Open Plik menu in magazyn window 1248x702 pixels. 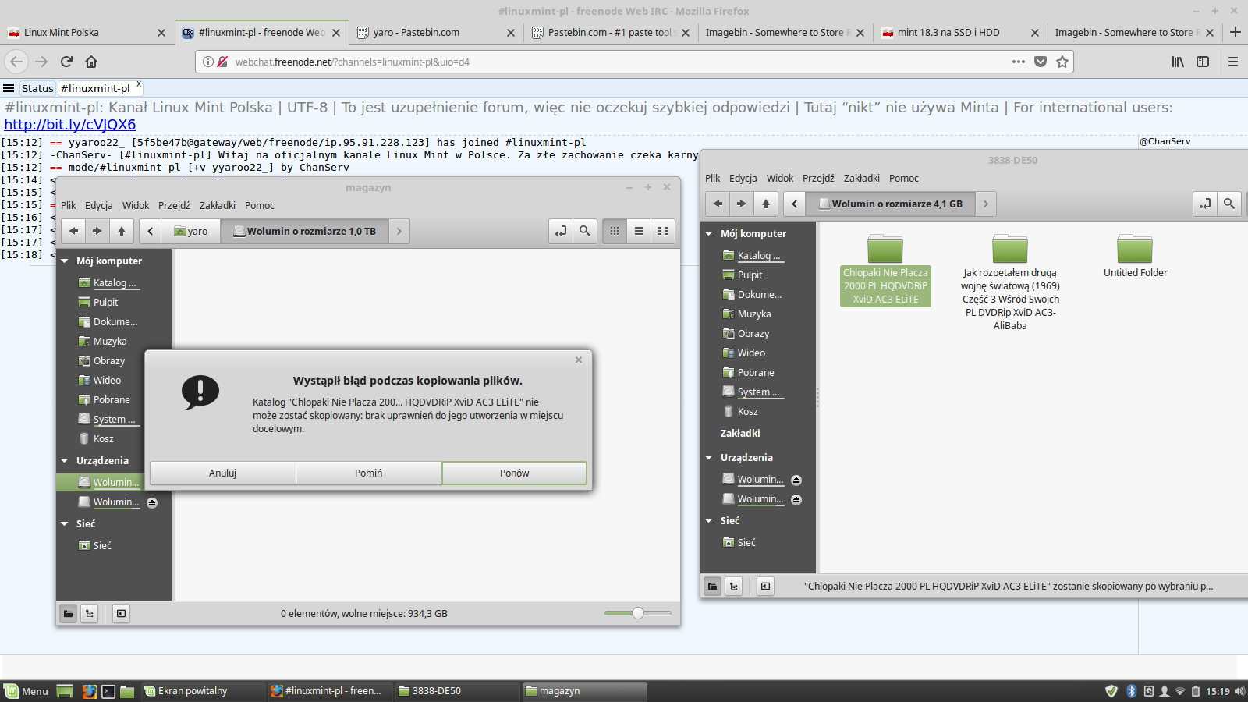(x=69, y=206)
